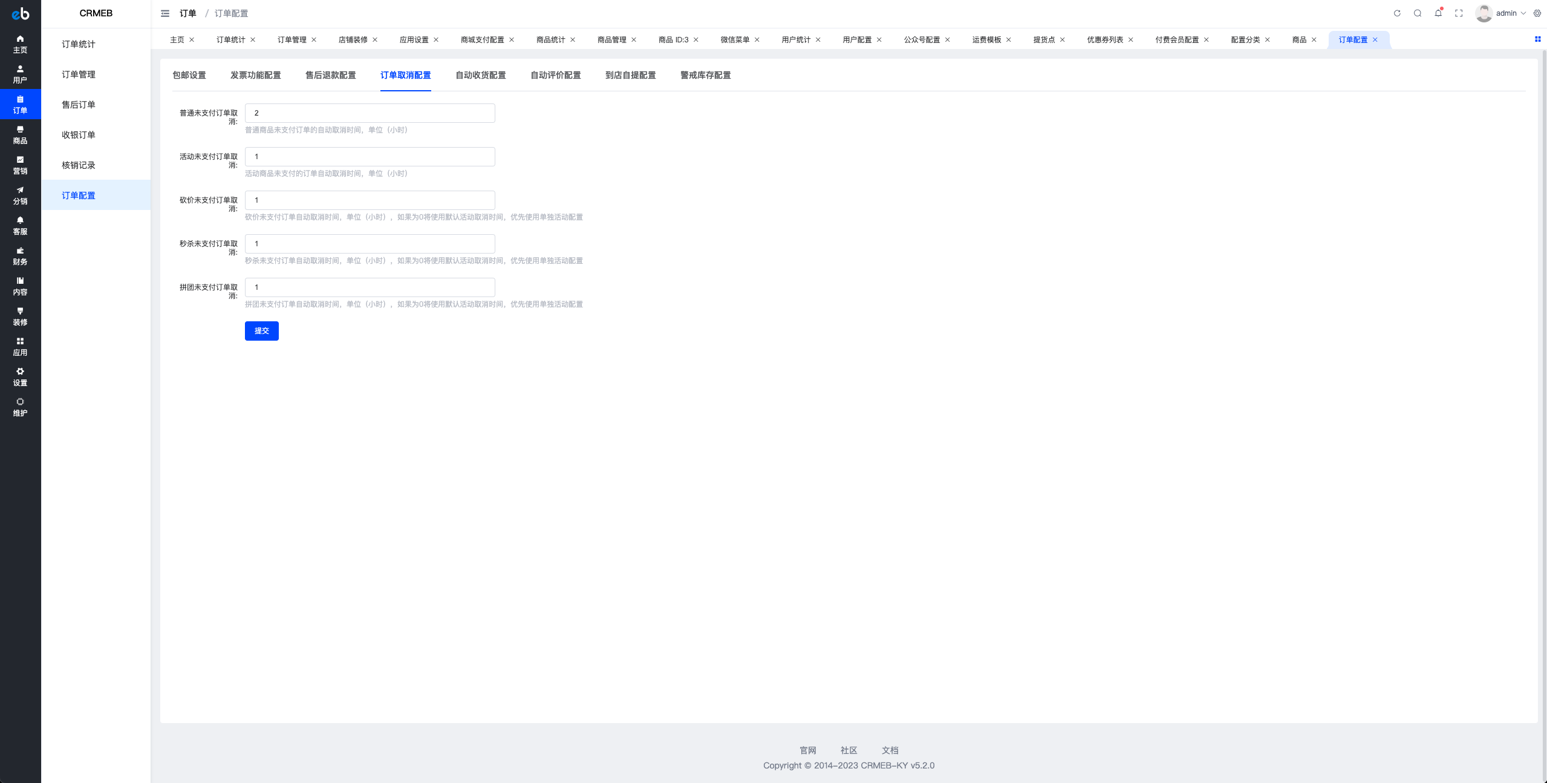Open the tab list grid menu
The image size is (1547, 783).
(1537, 39)
